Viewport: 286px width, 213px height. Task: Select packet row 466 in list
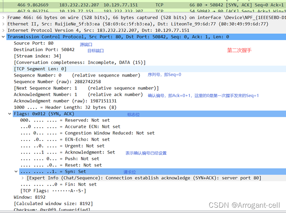pos(143,5)
